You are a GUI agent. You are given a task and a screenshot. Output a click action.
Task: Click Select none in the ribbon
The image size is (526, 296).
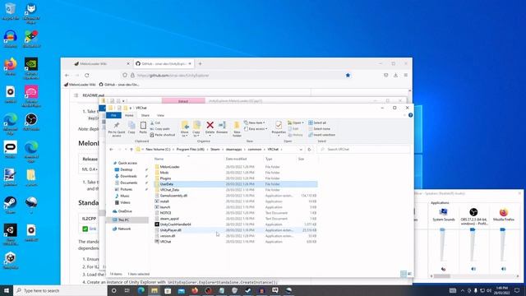(x=319, y=129)
